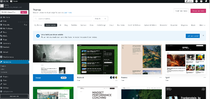Open the Mindset Performance Coaching theme thumbnail
Viewport: 210px width, 99px height.
tap(97, 93)
